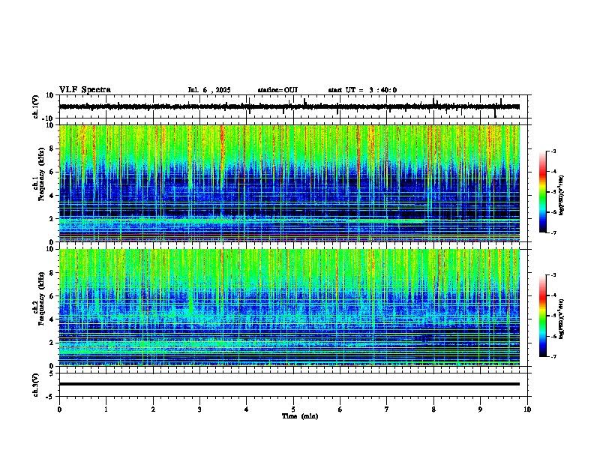Click time axis tick label '3'
Screen dimensions: 594x459
pyautogui.click(x=199, y=409)
